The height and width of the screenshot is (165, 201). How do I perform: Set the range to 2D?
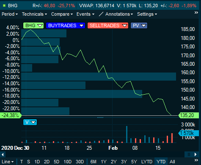47,162
